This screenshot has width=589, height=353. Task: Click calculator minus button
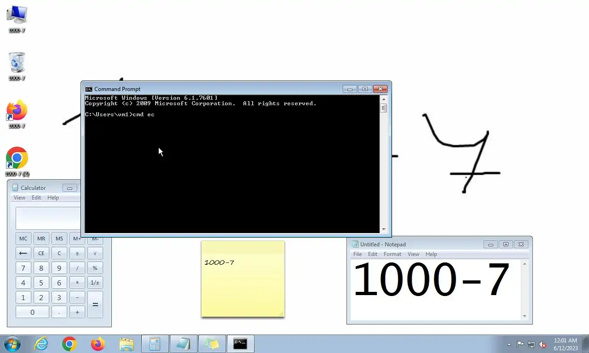77,297
